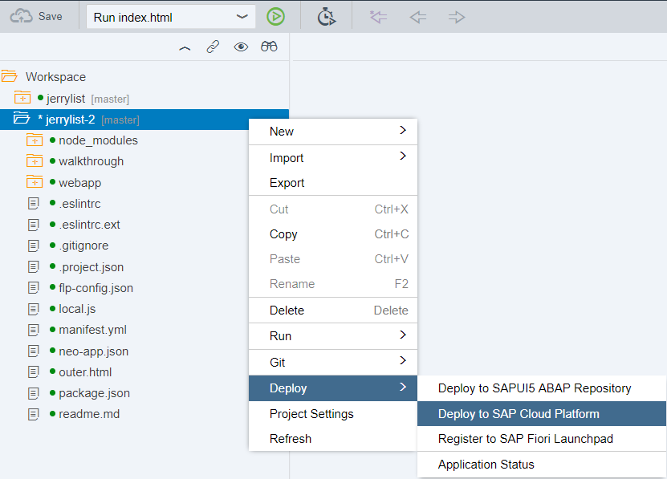Click the binoculars search icon

coord(269,47)
